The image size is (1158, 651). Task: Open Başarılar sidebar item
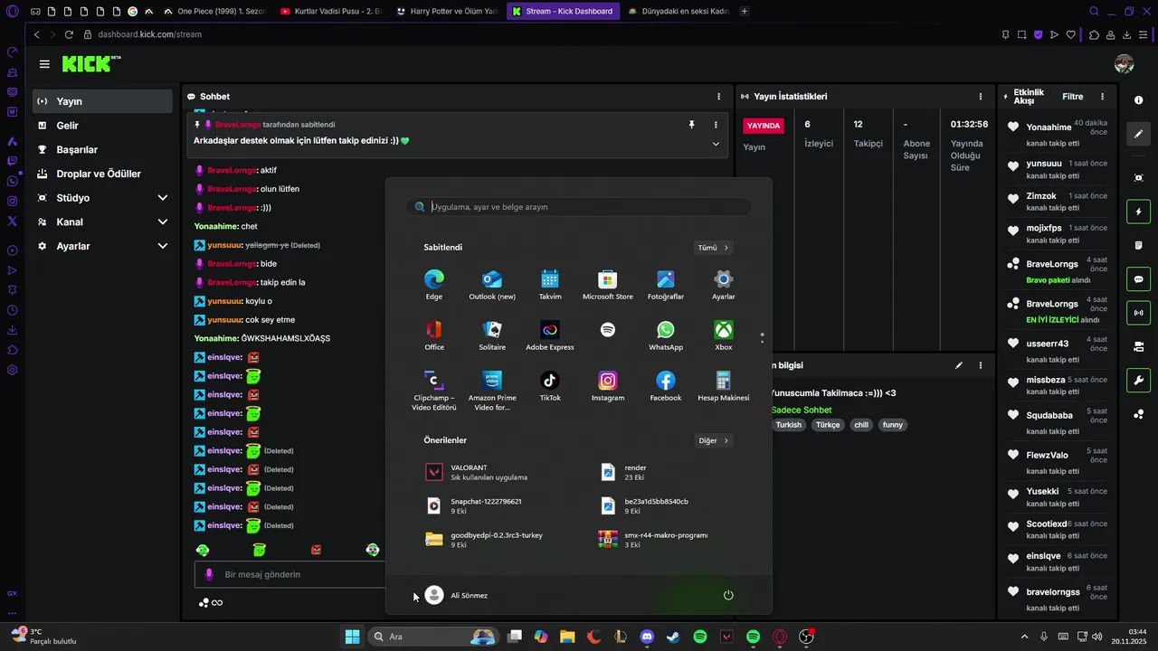[102, 150]
